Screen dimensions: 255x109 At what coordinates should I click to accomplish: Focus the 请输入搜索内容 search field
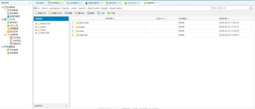(x=230, y=8)
